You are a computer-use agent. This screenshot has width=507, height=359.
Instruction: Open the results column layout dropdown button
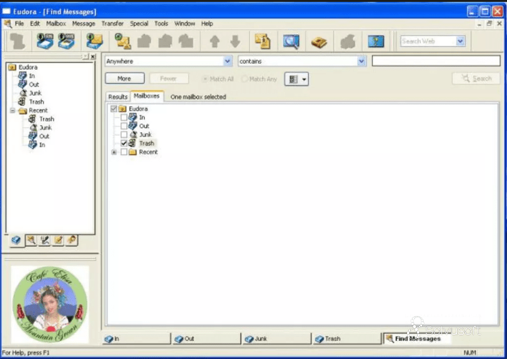297,79
